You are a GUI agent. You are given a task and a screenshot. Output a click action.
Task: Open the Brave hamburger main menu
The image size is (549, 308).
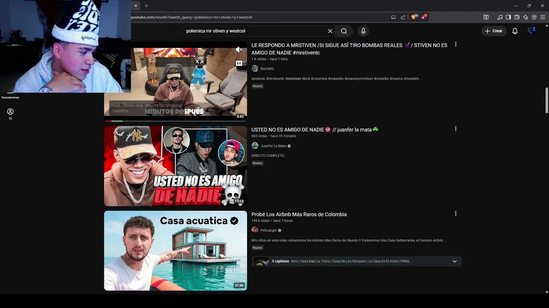coord(543,17)
